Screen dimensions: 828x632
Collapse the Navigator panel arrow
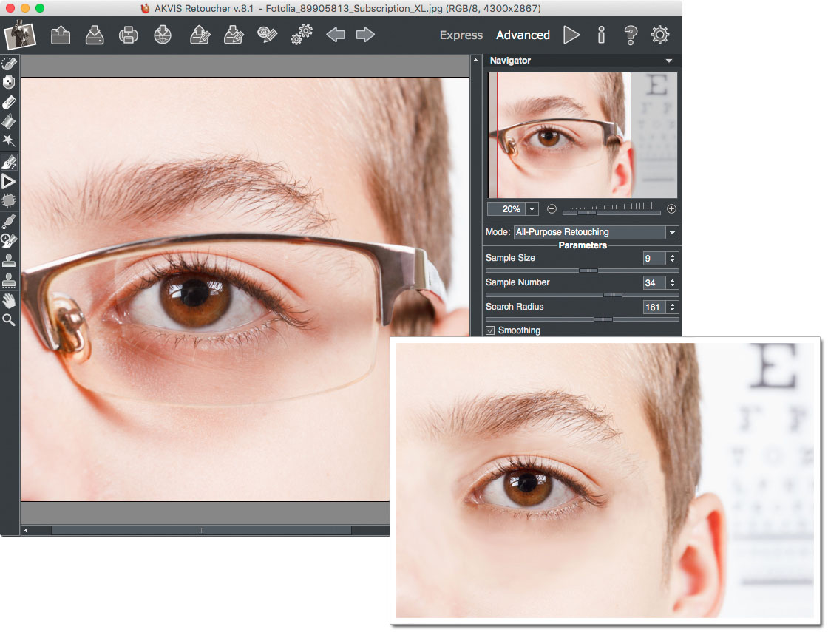[x=669, y=61]
